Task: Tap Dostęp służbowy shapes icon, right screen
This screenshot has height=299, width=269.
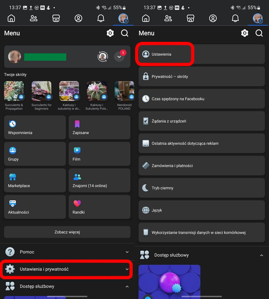Action: point(144,255)
